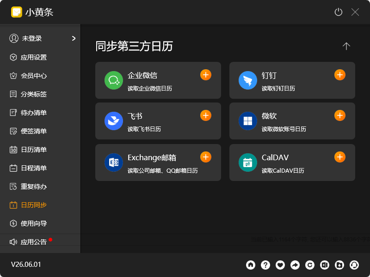Open customer support headset icon
The image size is (370, 277).
354,265
